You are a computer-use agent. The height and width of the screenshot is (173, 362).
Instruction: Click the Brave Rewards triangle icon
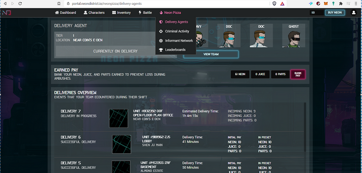pyautogui.click(x=282, y=4)
